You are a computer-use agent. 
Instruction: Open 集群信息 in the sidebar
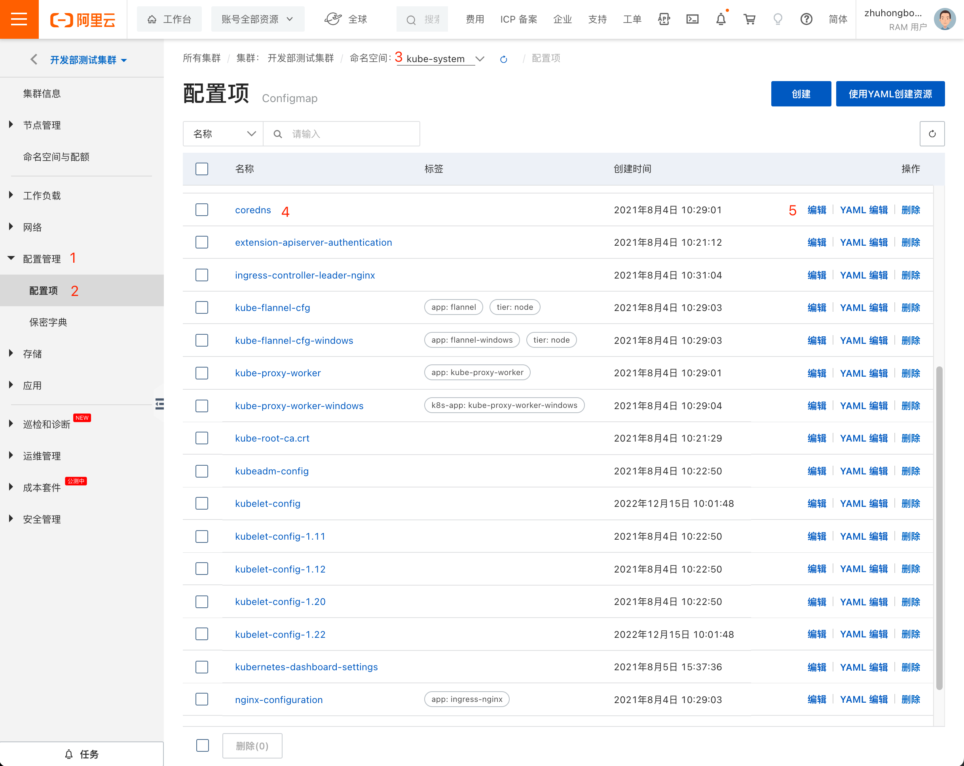pos(42,93)
